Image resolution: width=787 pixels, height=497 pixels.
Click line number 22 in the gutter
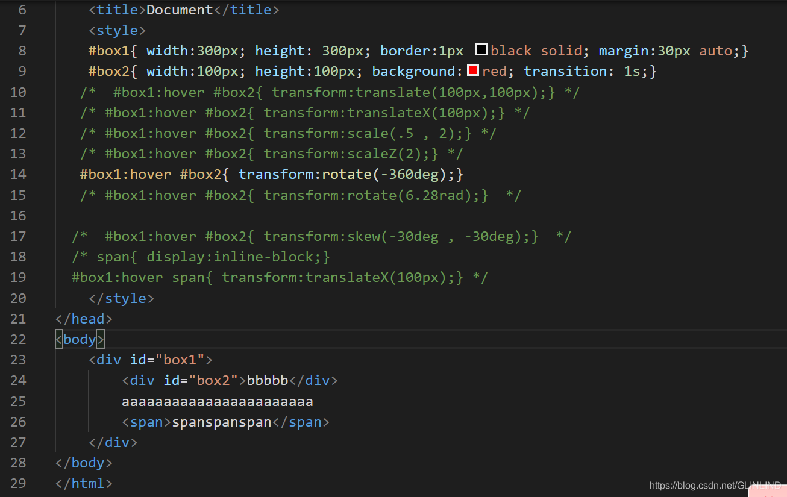pos(18,339)
